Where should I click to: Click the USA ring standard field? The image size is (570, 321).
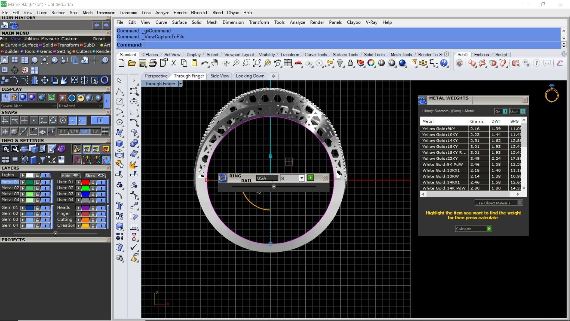point(267,178)
